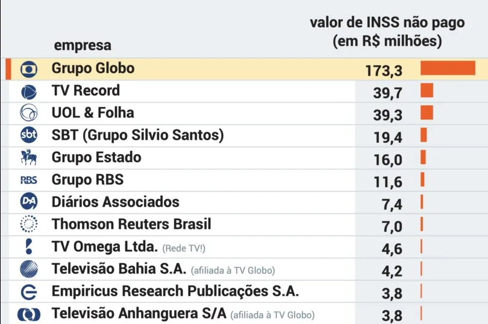Select the Grupo Globo company name

pos(93,69)
